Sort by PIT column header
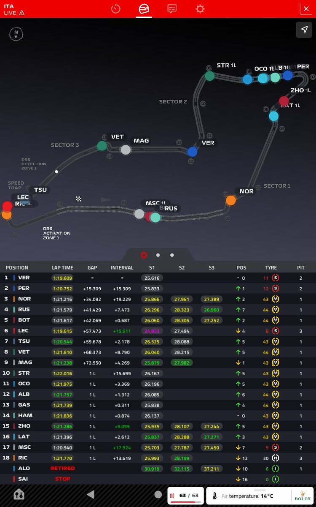The height and width of the screenshot is (507, 316). (x=300, y=267)
